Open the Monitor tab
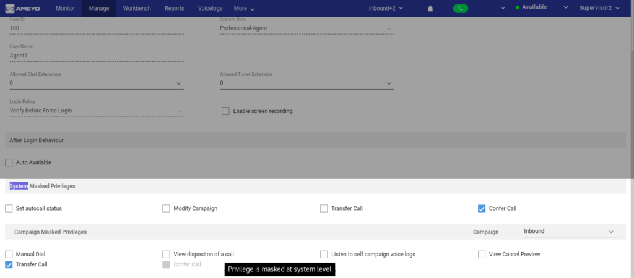Image resolution: width=634 pixels, height=278 pixels. pos(66,8)
